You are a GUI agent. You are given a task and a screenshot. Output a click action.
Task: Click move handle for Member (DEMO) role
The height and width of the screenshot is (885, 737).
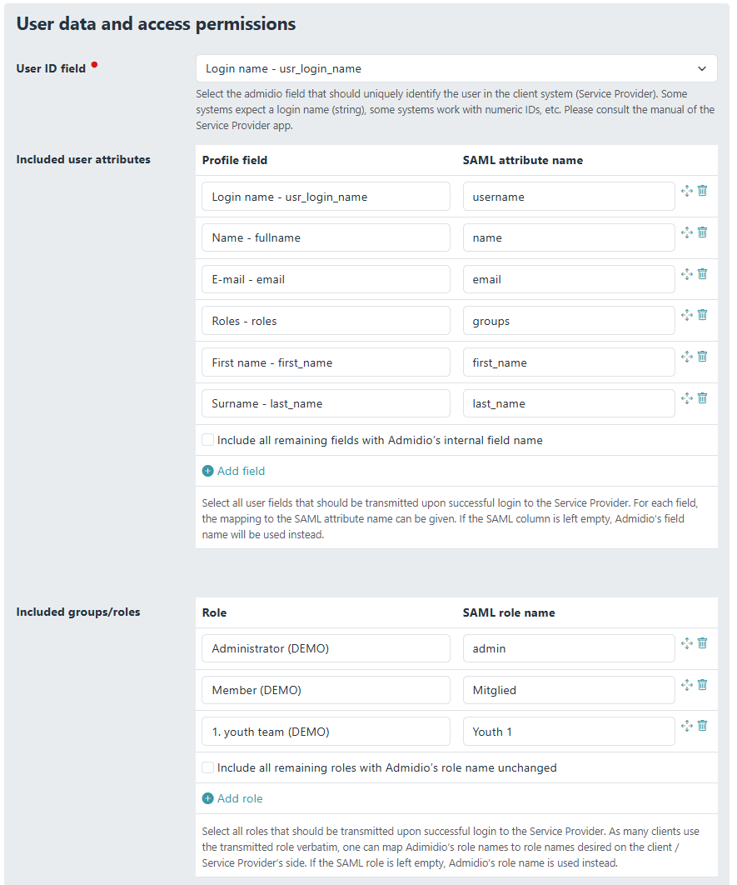click(x=687, y=684)
